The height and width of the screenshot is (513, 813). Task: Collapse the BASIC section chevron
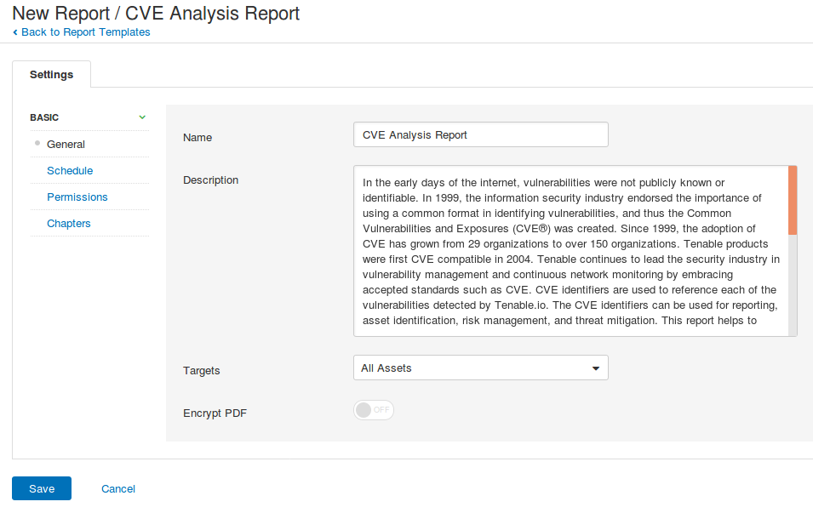[x=142, y=117]
